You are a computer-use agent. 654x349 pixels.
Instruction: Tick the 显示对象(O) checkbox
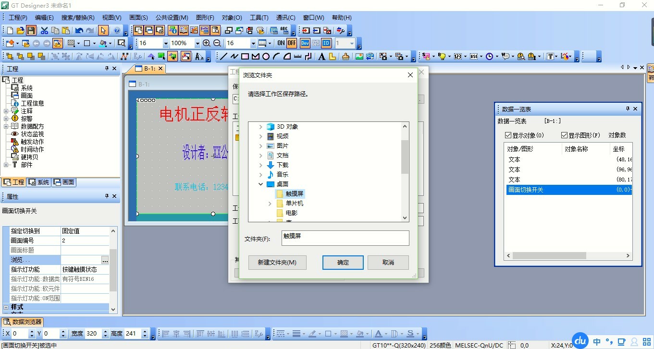tap(508, 135)
